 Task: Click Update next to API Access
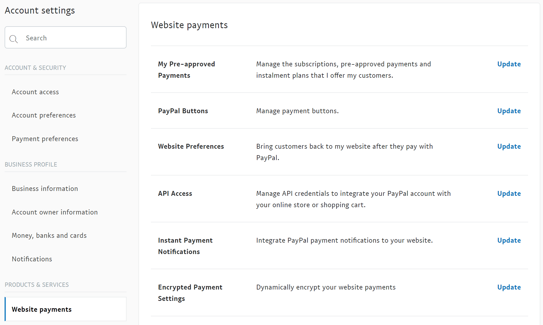coord(509,194)
